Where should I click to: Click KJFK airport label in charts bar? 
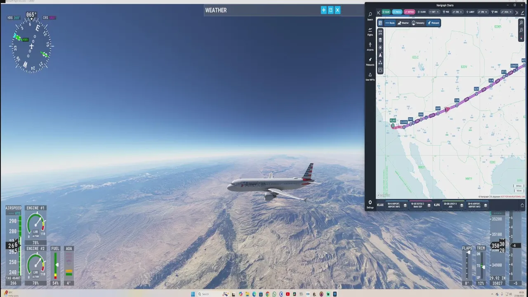pyautogui.click(x=437, y=205)
